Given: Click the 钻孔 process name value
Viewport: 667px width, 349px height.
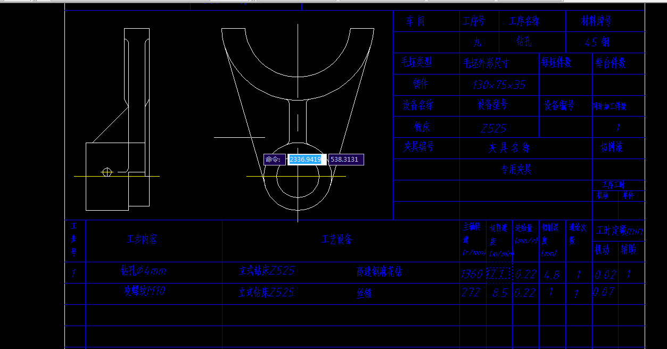Looking at the screenshot, I should [x=524, y=41].
